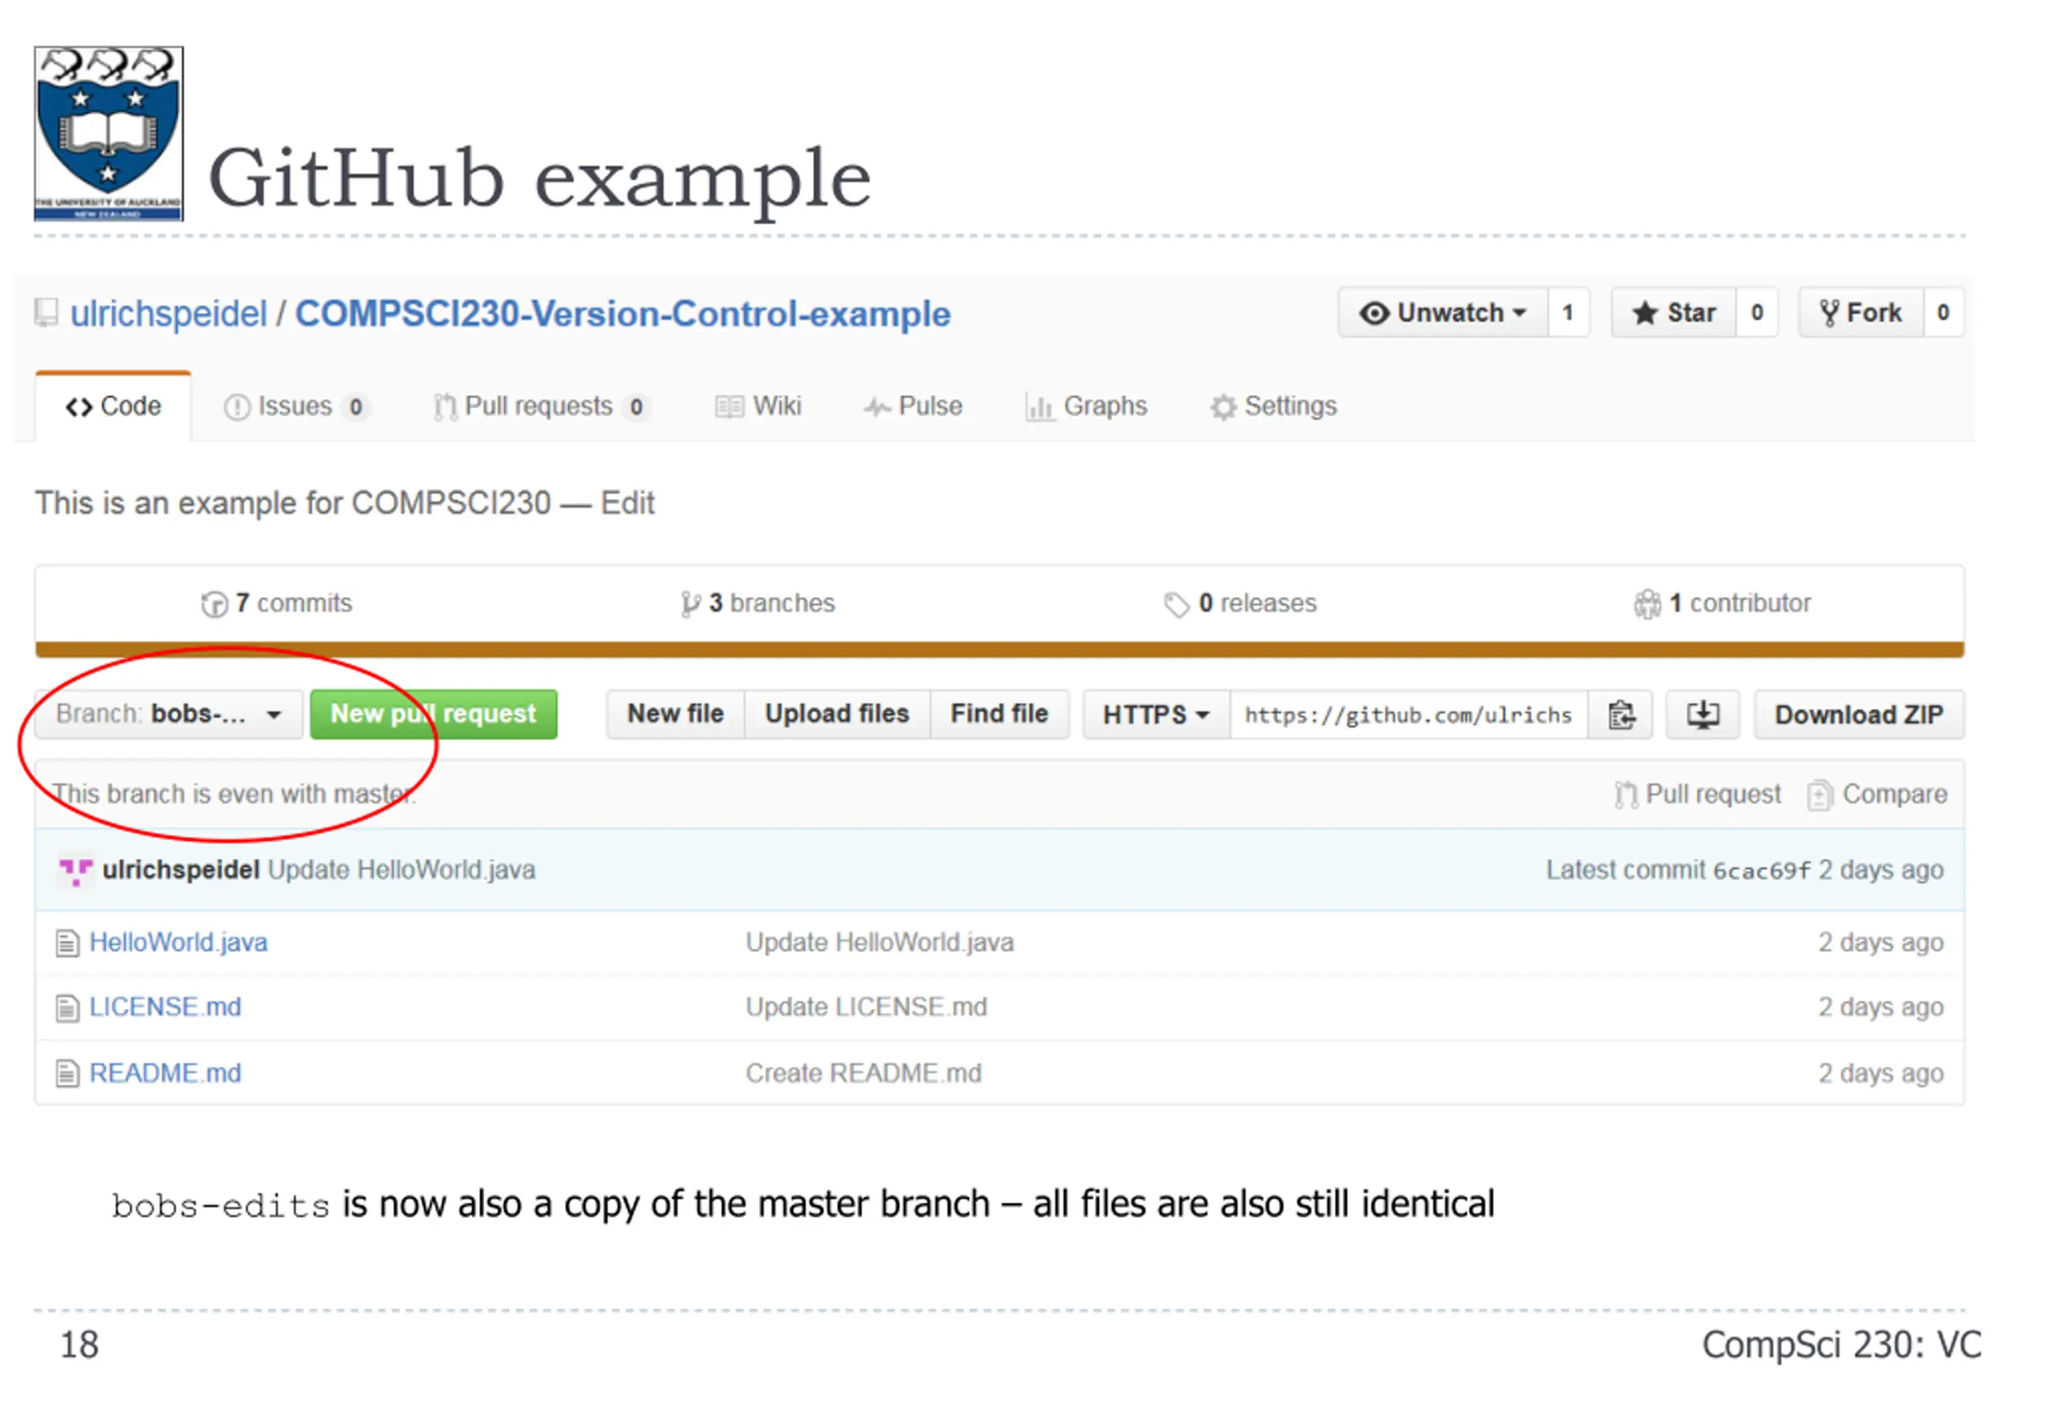Screen dimensions: 2045x1415
Task: Click the repository book icon beside ulrichspeidel
Action: point(46,312)
